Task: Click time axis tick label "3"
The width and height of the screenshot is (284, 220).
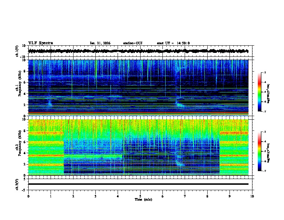Action: pos(95,196)
